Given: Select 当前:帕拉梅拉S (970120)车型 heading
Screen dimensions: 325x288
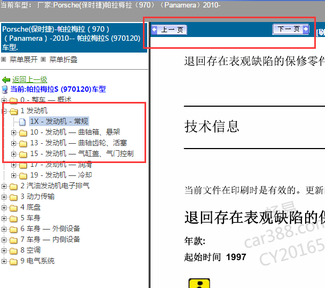Looking at the screenshot, I should [x=58, y=89].
